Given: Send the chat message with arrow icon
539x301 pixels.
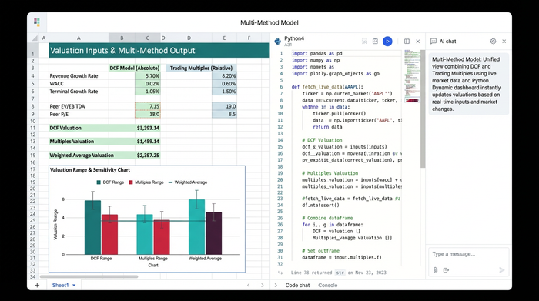Looking at the screenshot, I should pos(502,270).
